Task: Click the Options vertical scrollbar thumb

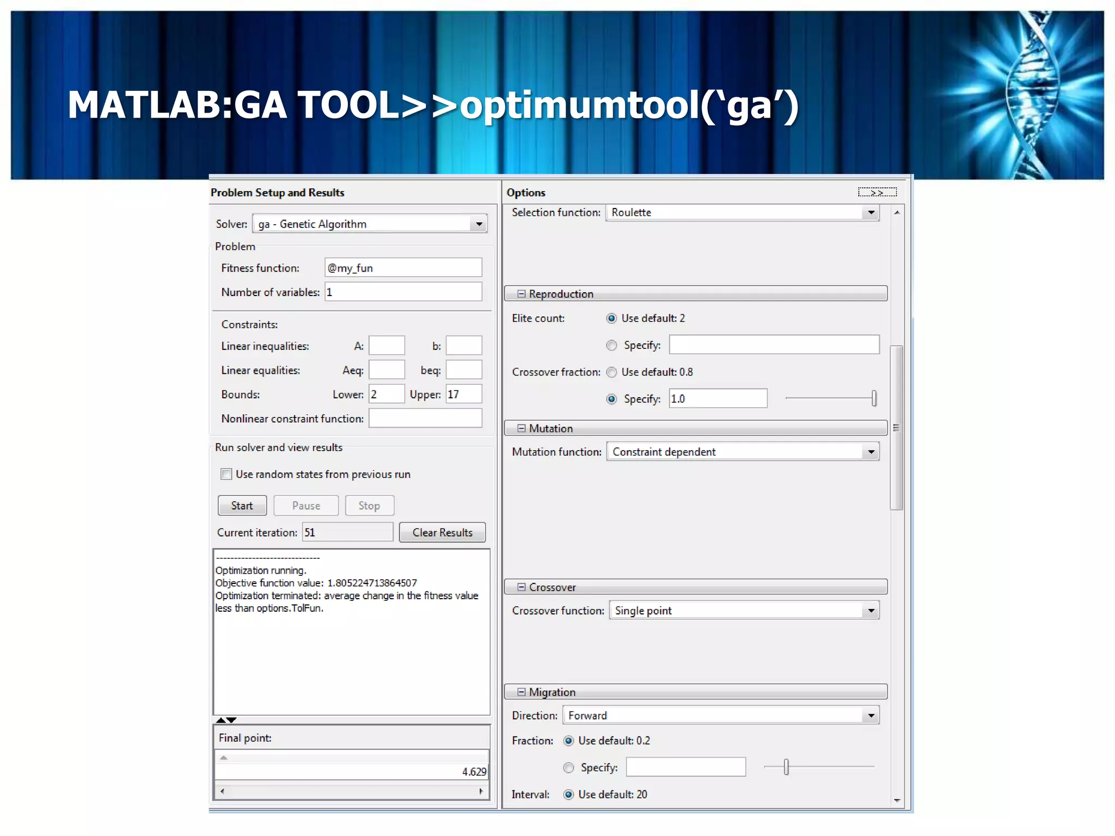Action: pos(897,428)
